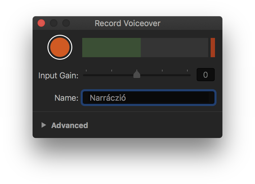This screenshot has height=184, width=255.
Task: Click the grayed-out zoom window button
Action: (66, 23)
